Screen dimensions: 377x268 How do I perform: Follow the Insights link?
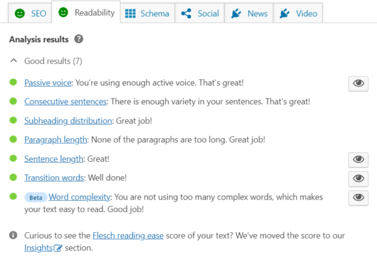click(x=39, y=248)
